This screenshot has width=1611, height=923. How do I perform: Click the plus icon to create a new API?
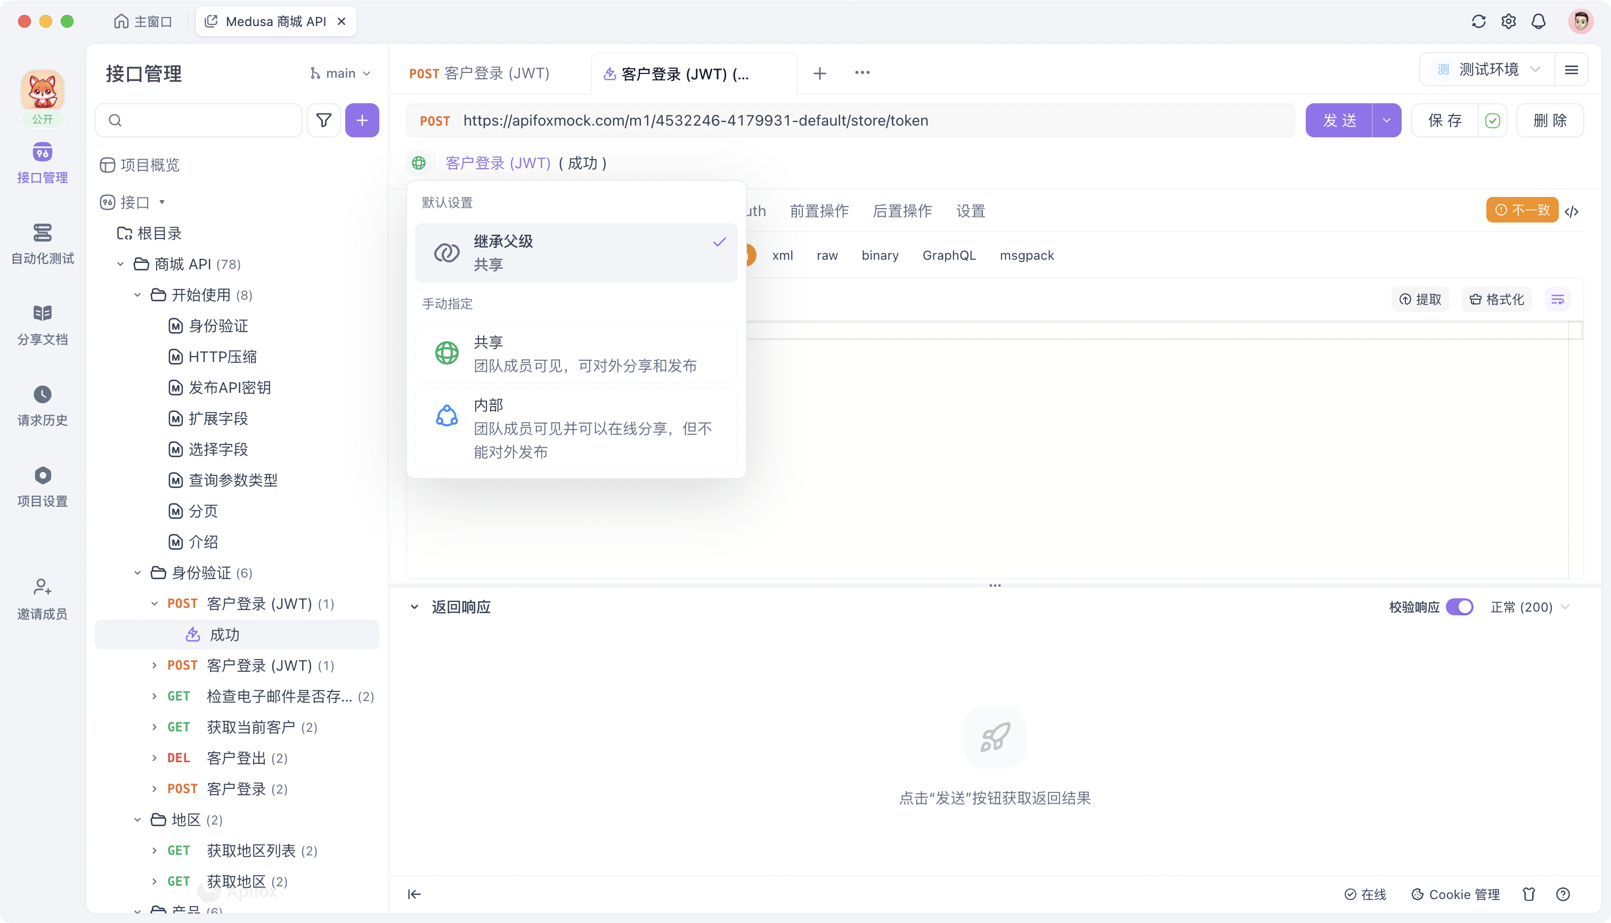tap(362, 120)
